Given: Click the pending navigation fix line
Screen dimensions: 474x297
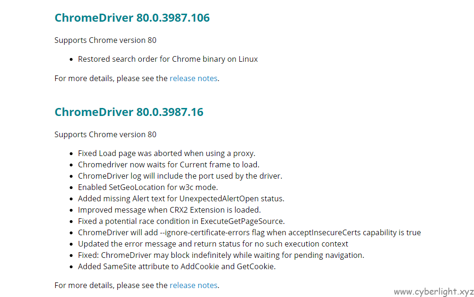Looking at the screenshot, I should 221,255.
